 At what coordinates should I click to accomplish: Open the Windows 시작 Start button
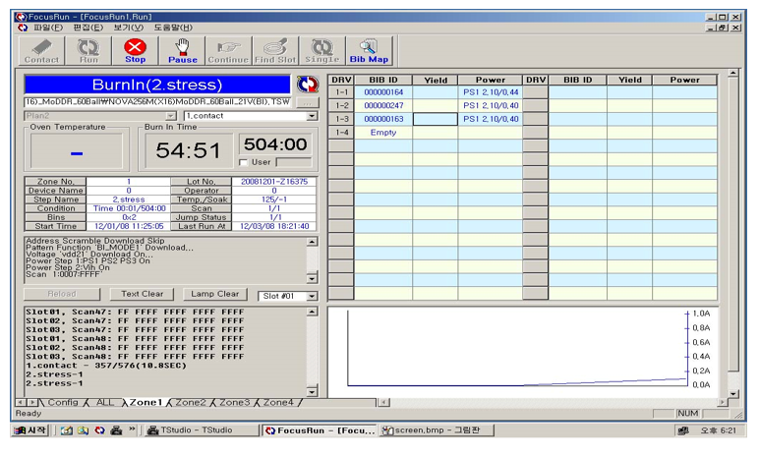[30, 429]
